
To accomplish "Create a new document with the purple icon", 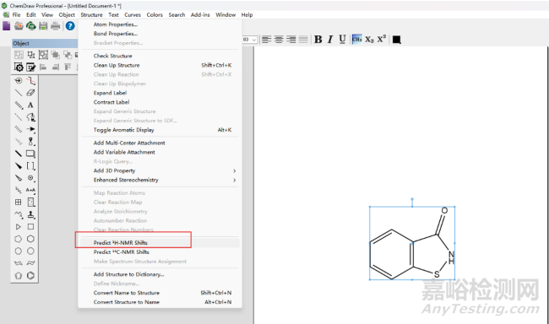I will (6, 26).
